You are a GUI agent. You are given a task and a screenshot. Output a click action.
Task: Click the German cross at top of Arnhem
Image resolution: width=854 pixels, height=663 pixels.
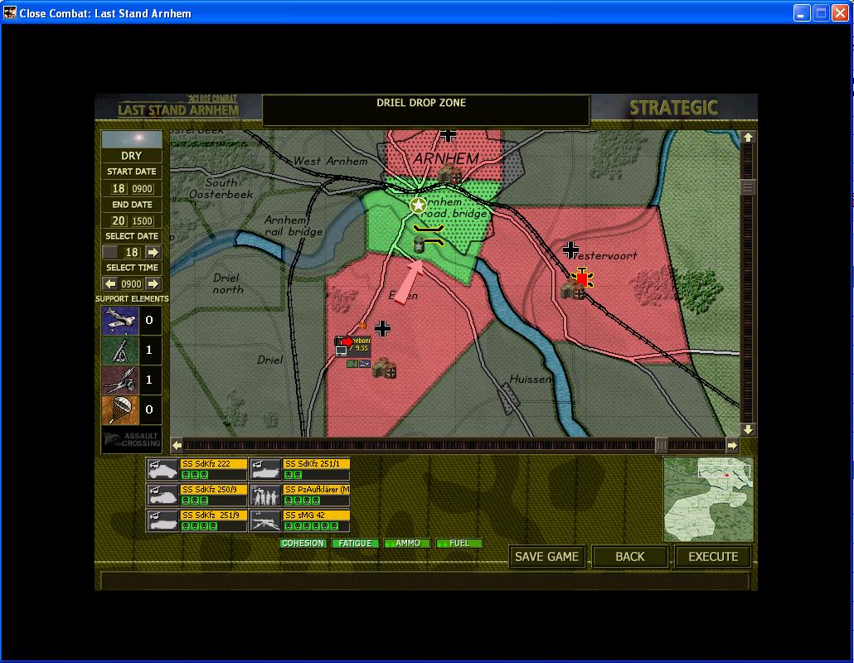448,134
